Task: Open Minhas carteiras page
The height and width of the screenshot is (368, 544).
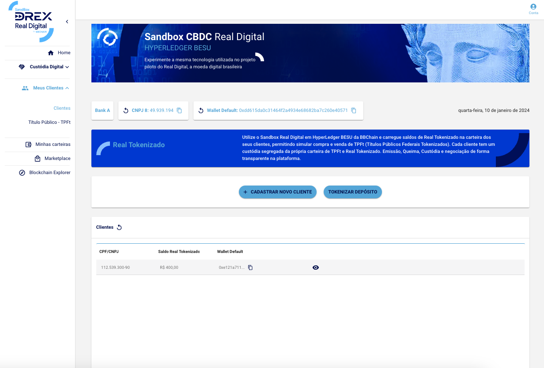Action: pyautogui.click(x=48, y=145)
